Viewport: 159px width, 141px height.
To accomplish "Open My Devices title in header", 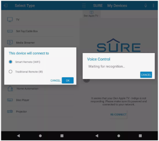I will pos(117,5).
